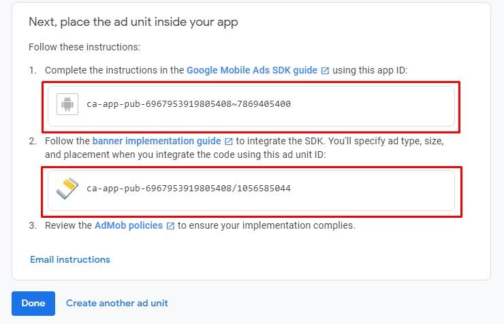Click the app ID ending in ~7869405400
Viewport: 504px width, 324px height.
click(x=189, y=104)
